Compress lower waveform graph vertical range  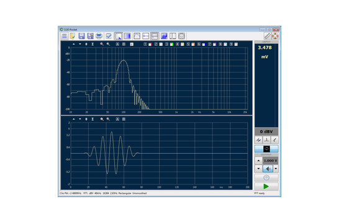(93, 119)
